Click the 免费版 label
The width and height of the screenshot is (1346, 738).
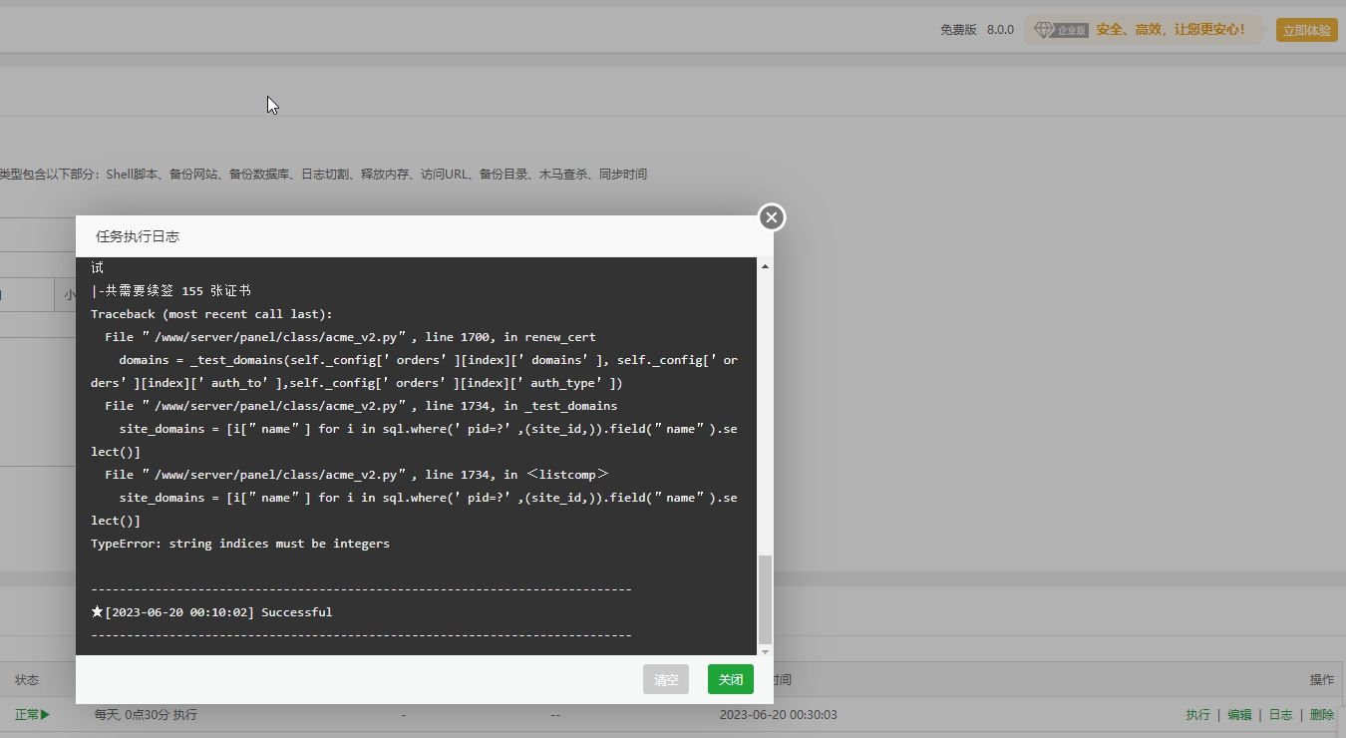[958, 30]
